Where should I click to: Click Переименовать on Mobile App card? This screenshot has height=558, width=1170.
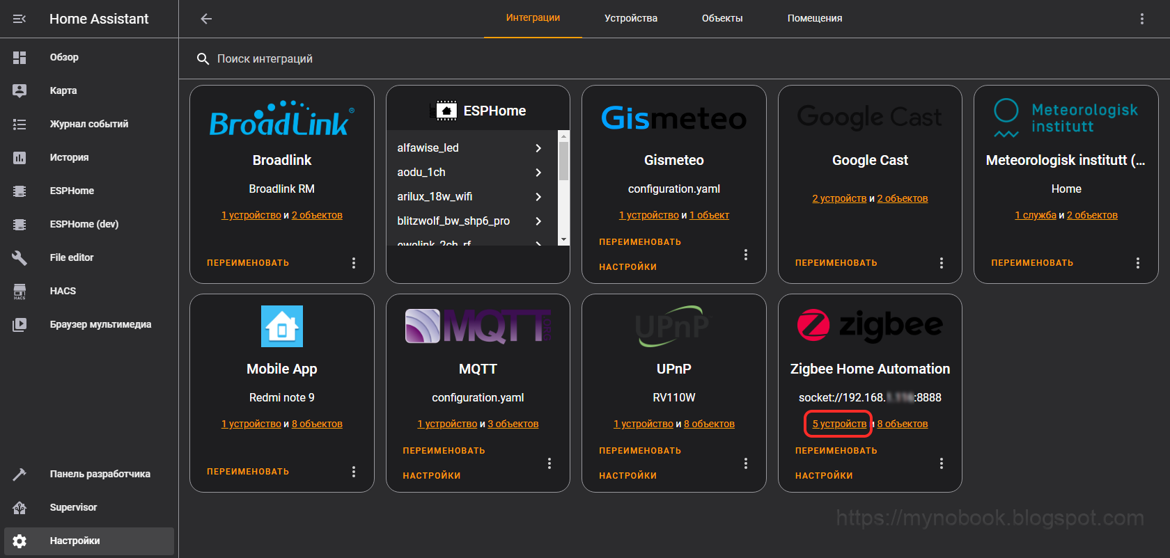(248, 472)
